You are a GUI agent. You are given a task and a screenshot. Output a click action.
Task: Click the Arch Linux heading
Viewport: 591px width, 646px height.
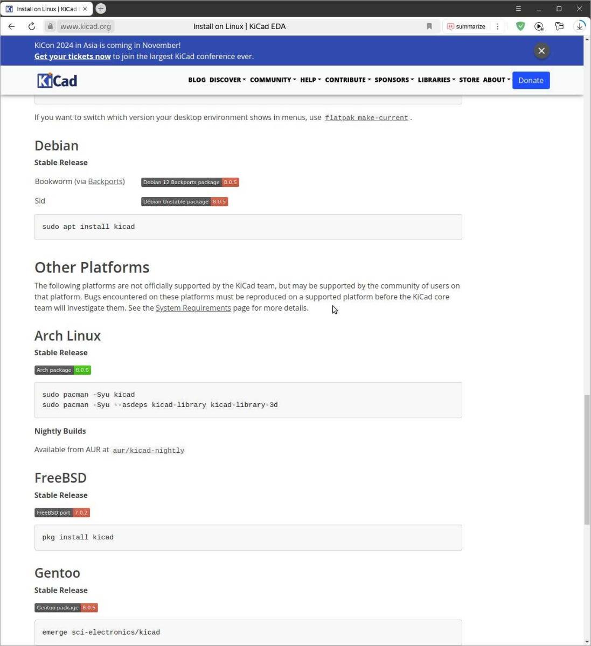[67, 335]
